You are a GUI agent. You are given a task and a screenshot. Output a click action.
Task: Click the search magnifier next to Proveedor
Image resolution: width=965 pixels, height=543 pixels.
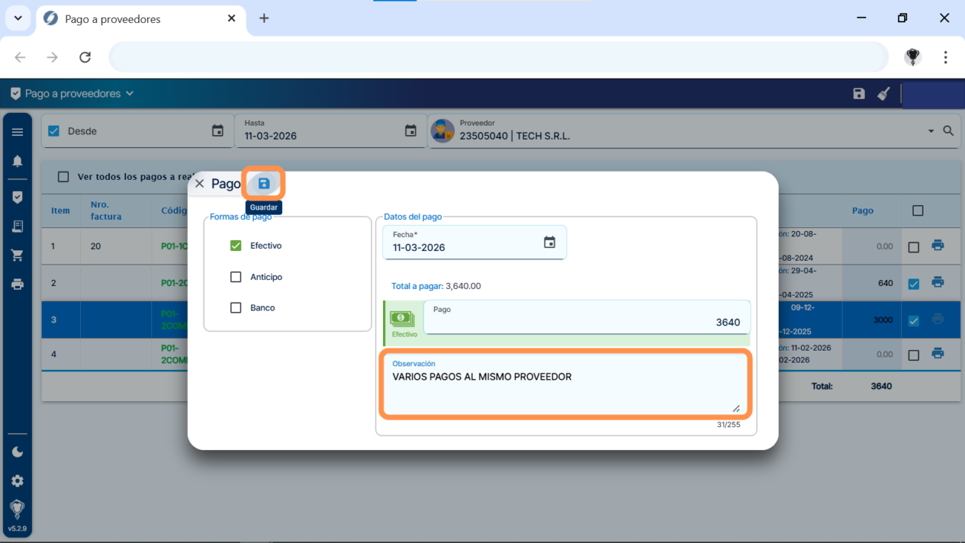coord(948,131)
